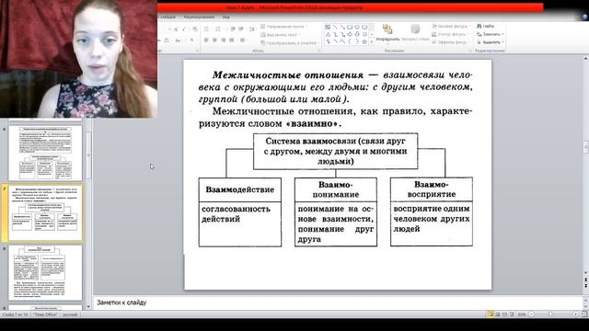
Task: Select the straight line shape in gallery
Action: pyautogui.click(x=335, y=27)
